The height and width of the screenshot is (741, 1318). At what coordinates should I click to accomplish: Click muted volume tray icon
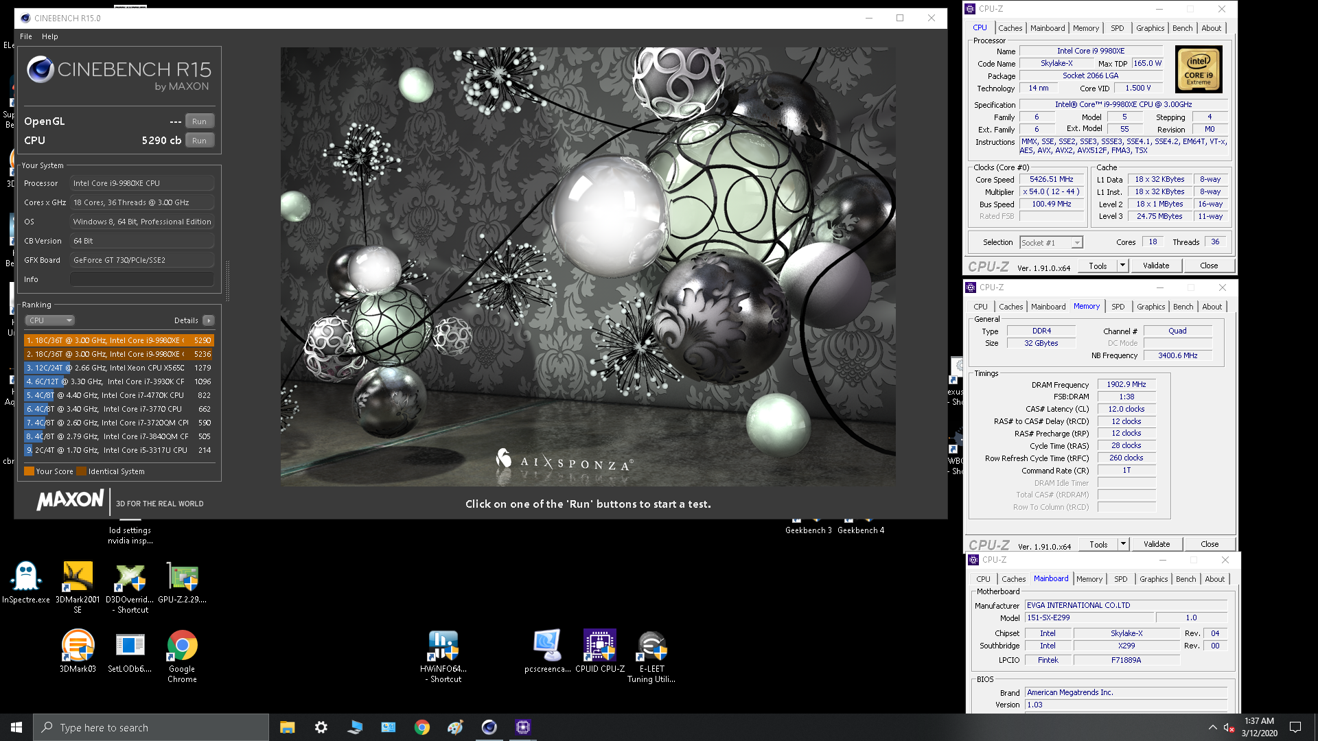[1229, 727]
